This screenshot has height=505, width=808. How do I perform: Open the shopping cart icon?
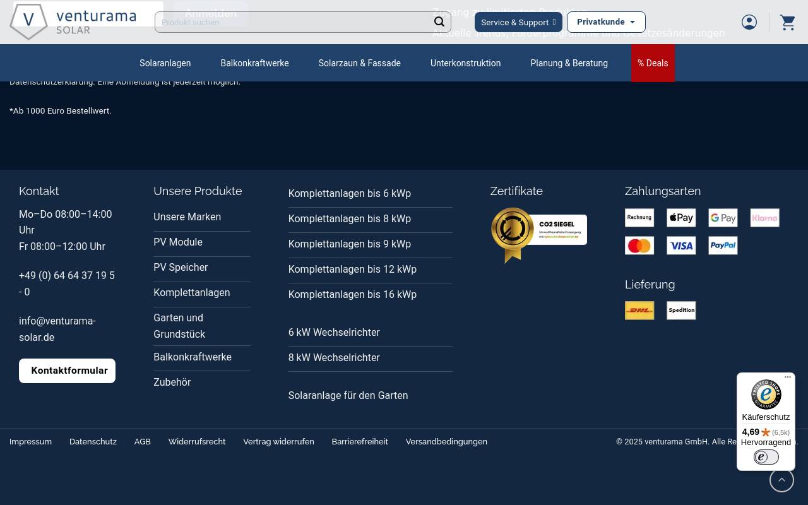(x=788, y=23)
